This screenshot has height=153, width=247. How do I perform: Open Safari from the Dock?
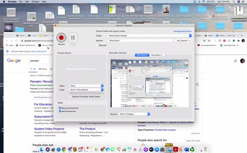59,150
